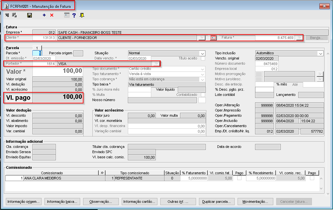Click the first arrow icon in toolbar
Viewport: 333px width, 210px height.
point(7,15)
